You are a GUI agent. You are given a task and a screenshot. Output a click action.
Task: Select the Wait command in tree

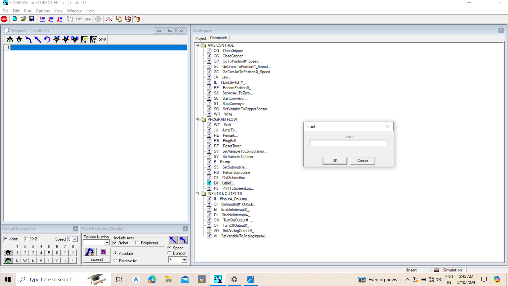click(224, 125)
